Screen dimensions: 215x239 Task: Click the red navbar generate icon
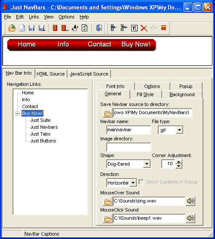click(x=55, y=28)
